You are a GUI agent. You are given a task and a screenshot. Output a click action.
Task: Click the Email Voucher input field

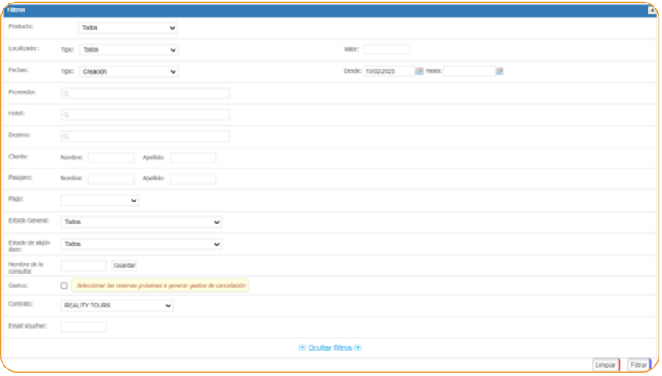point(84,327)
